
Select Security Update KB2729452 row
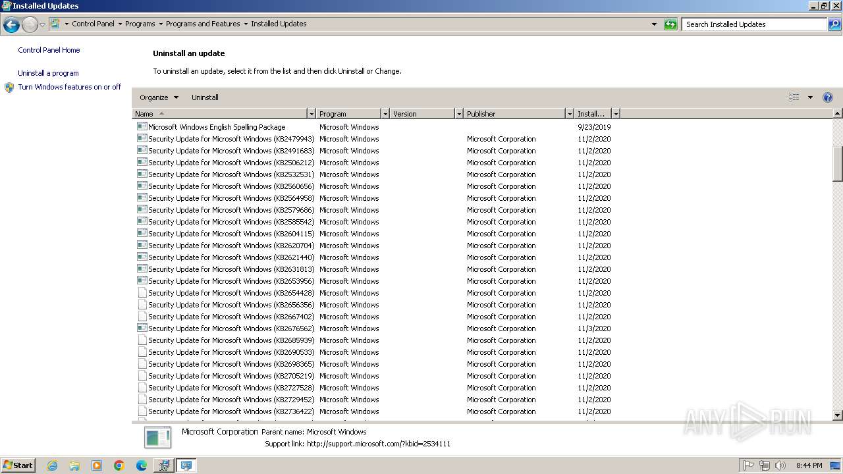(374, 400)
